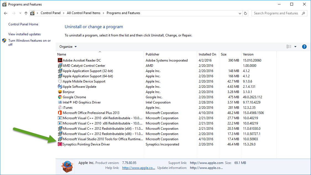Viewport: 311px width, 175px height.
Task: Click the Apple Mobile Device Support icon
Action: click(60, 81)
